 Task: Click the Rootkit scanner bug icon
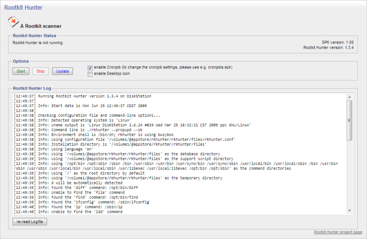tap(13, 22)
